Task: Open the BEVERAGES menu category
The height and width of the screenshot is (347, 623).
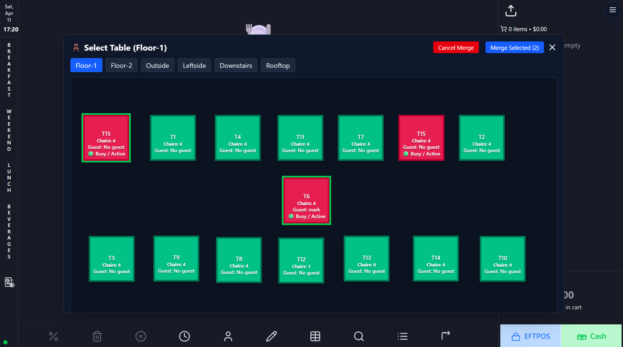Action: pos(9,231)
